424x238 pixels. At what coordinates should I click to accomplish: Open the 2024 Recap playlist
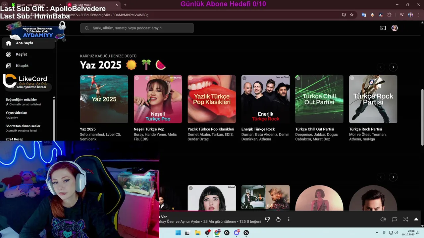[14, 139]
